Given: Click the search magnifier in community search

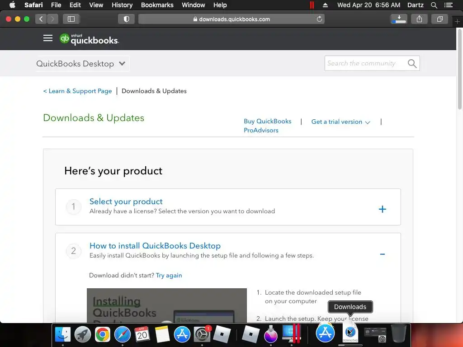Looking at the screenshot, I should (x=412, y=63).
